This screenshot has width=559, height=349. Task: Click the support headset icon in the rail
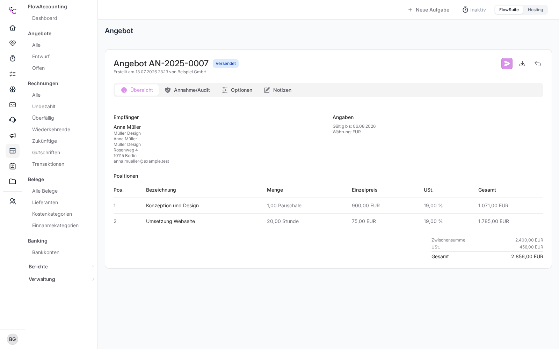(13, 120)
